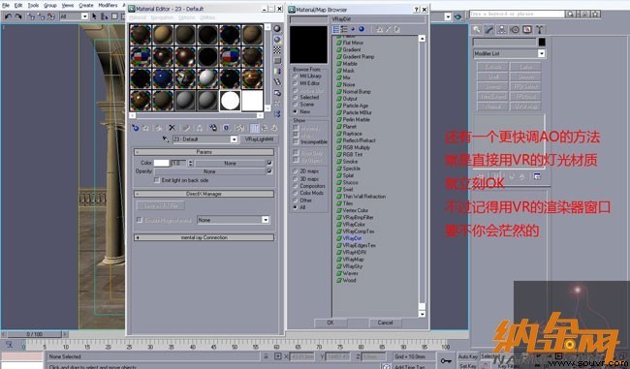Click the black object color swatch
The image size is (630, 369).
point(542,42)
